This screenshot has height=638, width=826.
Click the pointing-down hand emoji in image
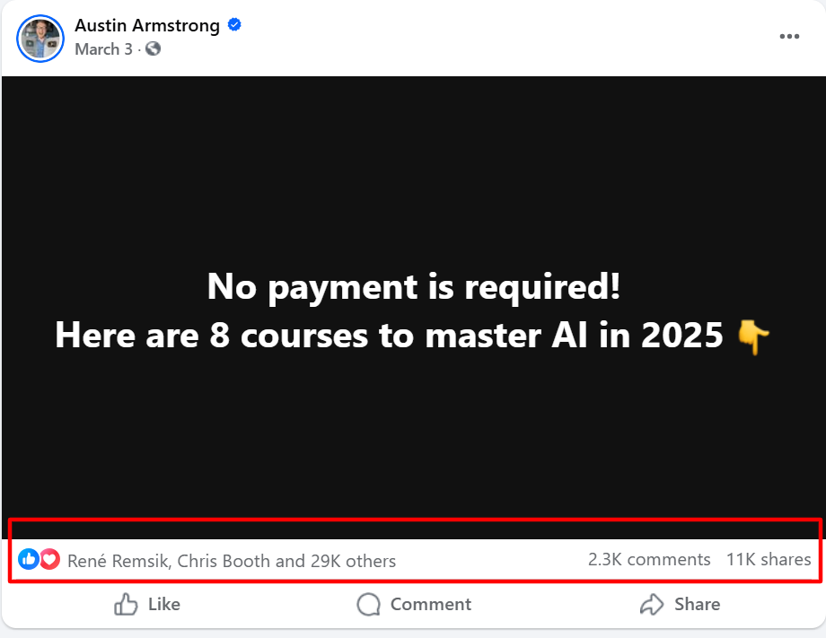click(752, 336)
